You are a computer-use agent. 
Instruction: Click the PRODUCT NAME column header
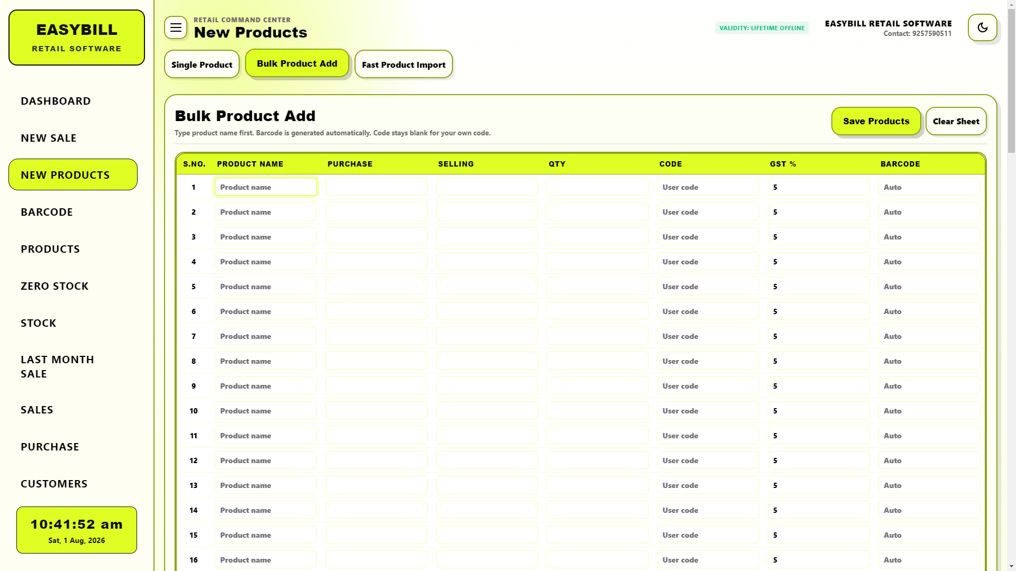tap(250, 164)
